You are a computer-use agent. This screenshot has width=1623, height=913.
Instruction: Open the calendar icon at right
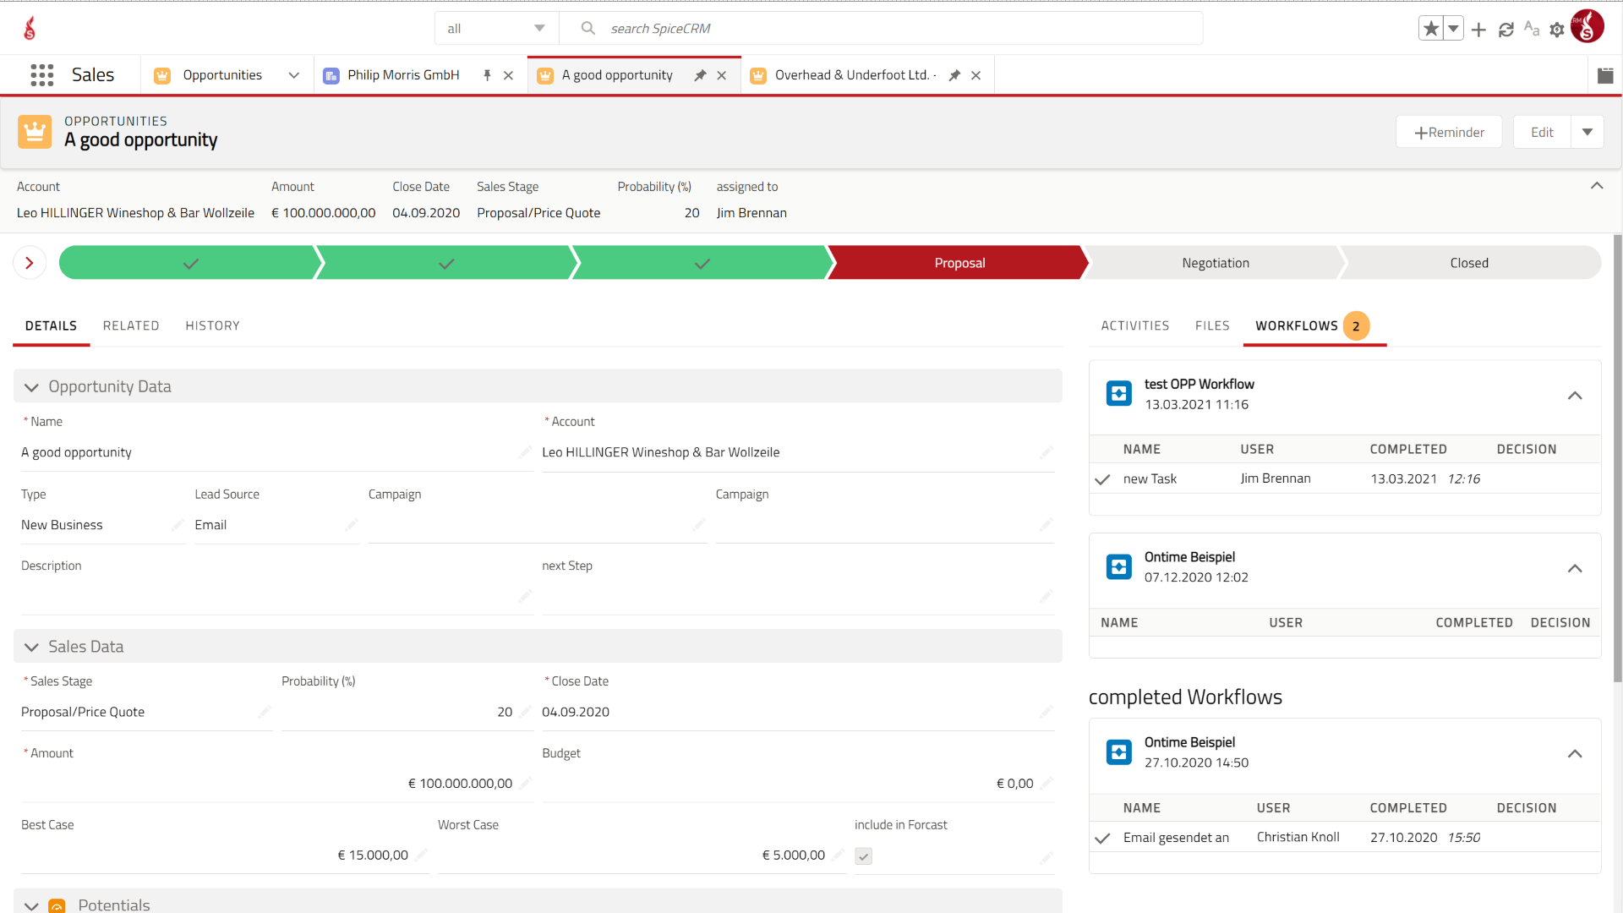1605,75
